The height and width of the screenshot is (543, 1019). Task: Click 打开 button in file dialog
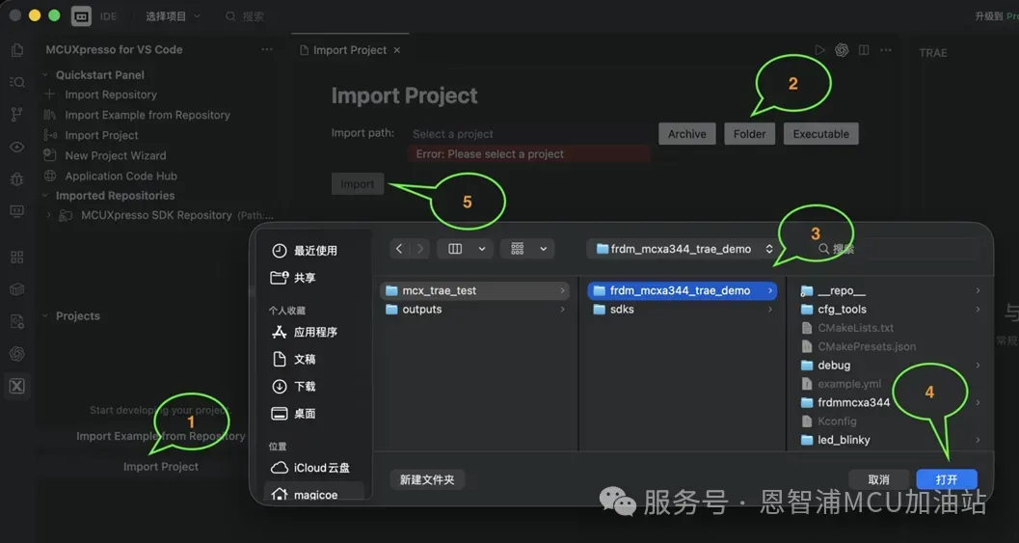point(947,479)
